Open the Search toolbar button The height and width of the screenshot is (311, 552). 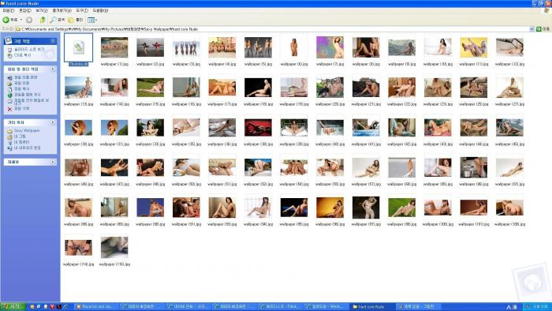coord(58,20)
